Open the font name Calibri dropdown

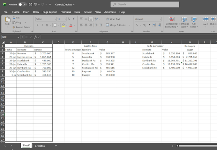(55, 19)
